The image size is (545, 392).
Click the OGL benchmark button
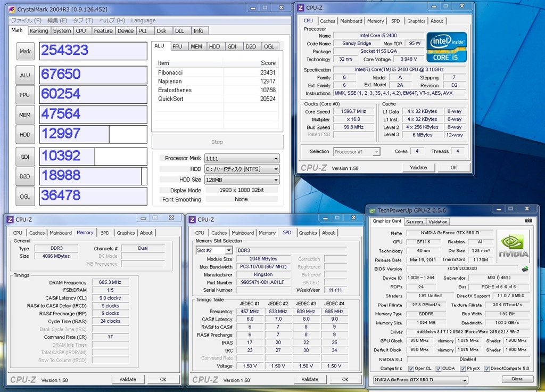[25, 196]
